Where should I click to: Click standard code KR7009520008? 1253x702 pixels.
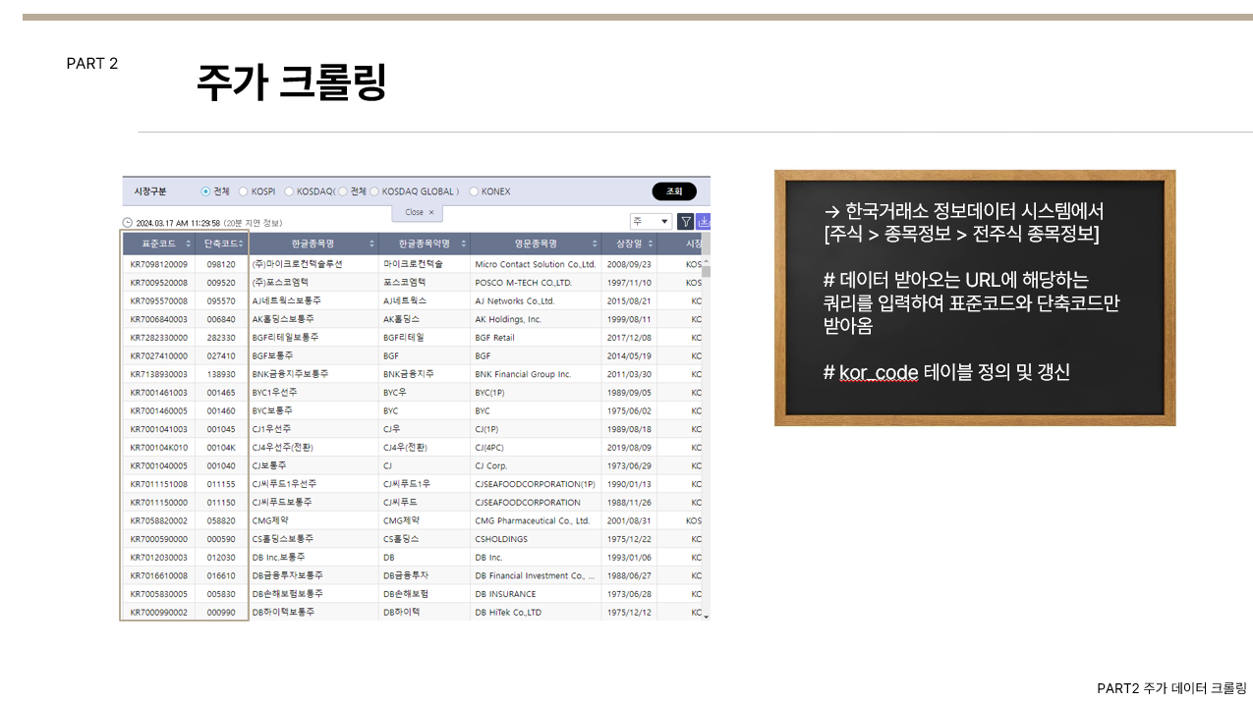(158, 283)
